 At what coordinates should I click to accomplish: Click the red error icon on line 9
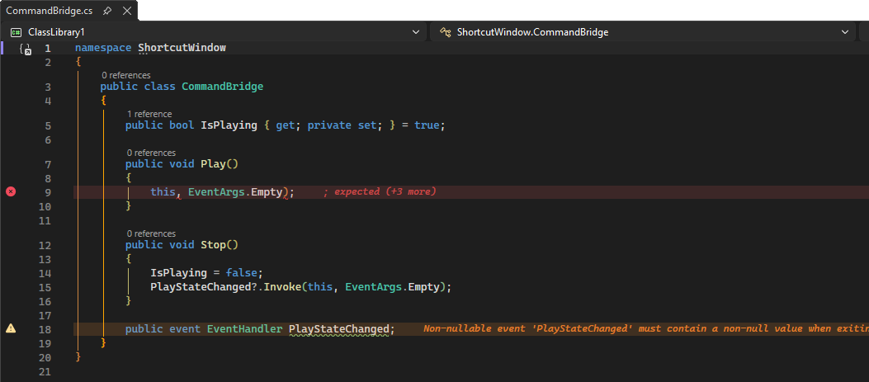point(11,191)
